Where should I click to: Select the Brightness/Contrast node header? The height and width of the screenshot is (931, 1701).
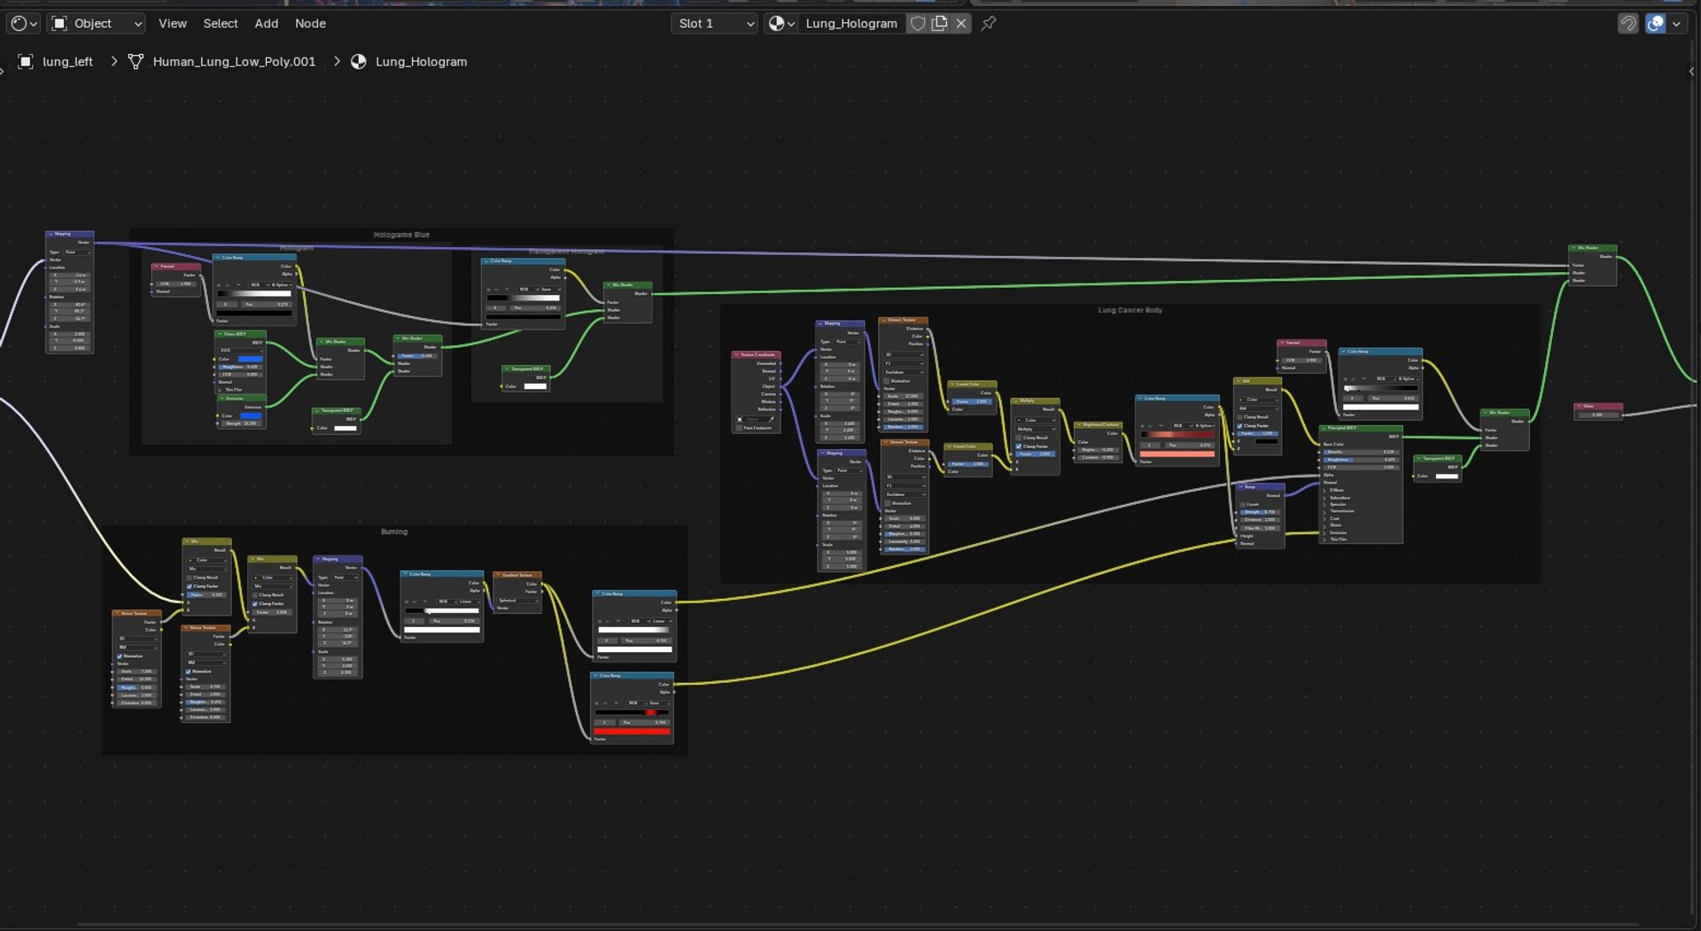pos(1099,425)
